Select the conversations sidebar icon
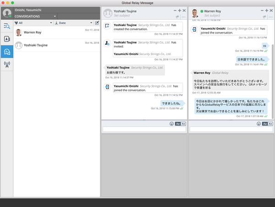Screen dimensions: 275x207 7,52
